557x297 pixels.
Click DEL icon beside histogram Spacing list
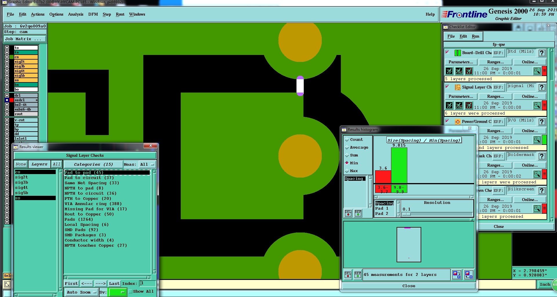348,213
